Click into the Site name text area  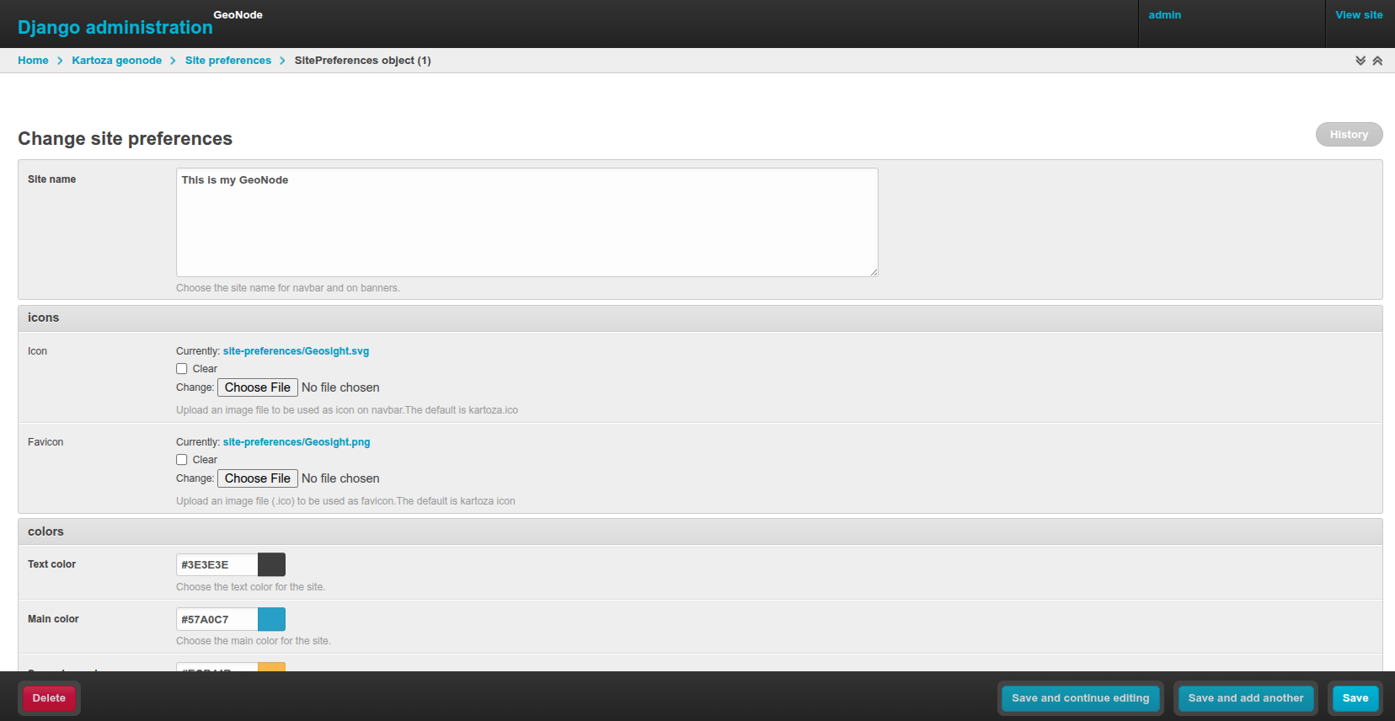click(x=526, y=222)
